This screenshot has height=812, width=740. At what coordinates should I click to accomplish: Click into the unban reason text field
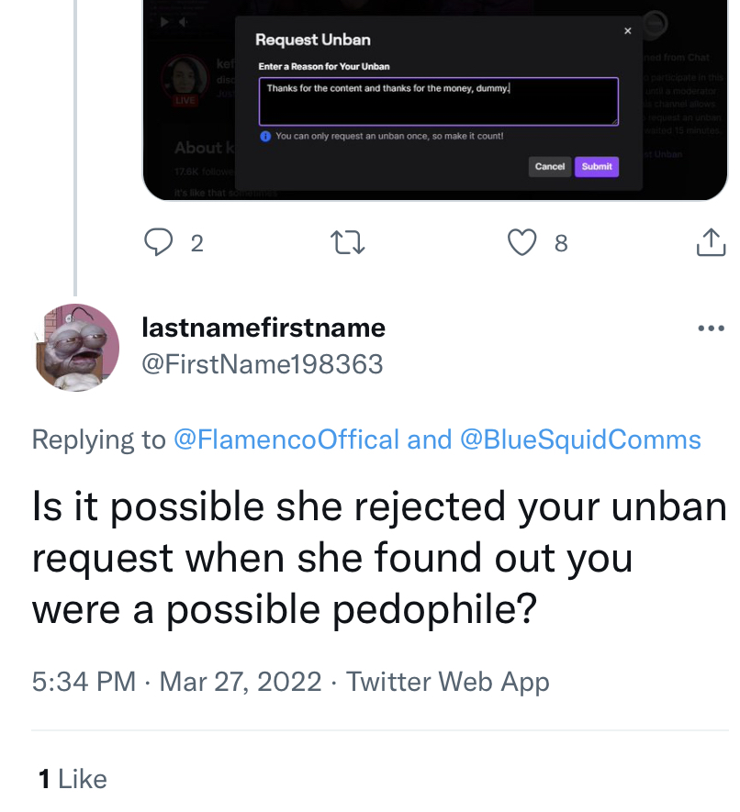(438, 101)
